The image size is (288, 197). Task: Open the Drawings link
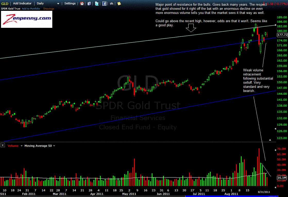(x=49, y=9)
